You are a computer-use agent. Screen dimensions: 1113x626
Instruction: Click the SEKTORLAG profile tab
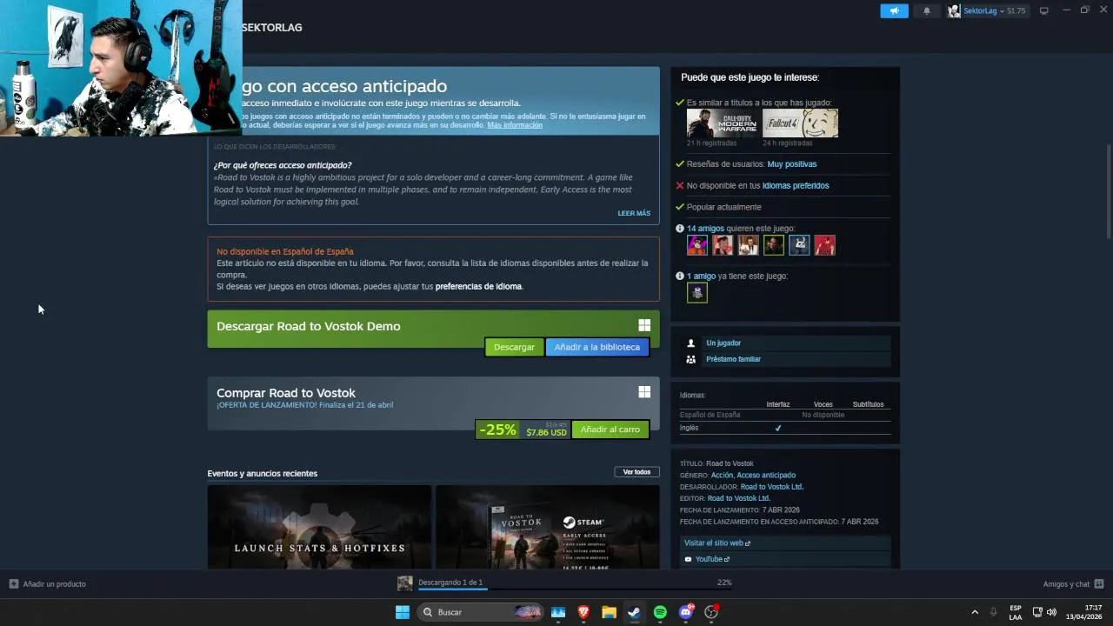point(271,28)
